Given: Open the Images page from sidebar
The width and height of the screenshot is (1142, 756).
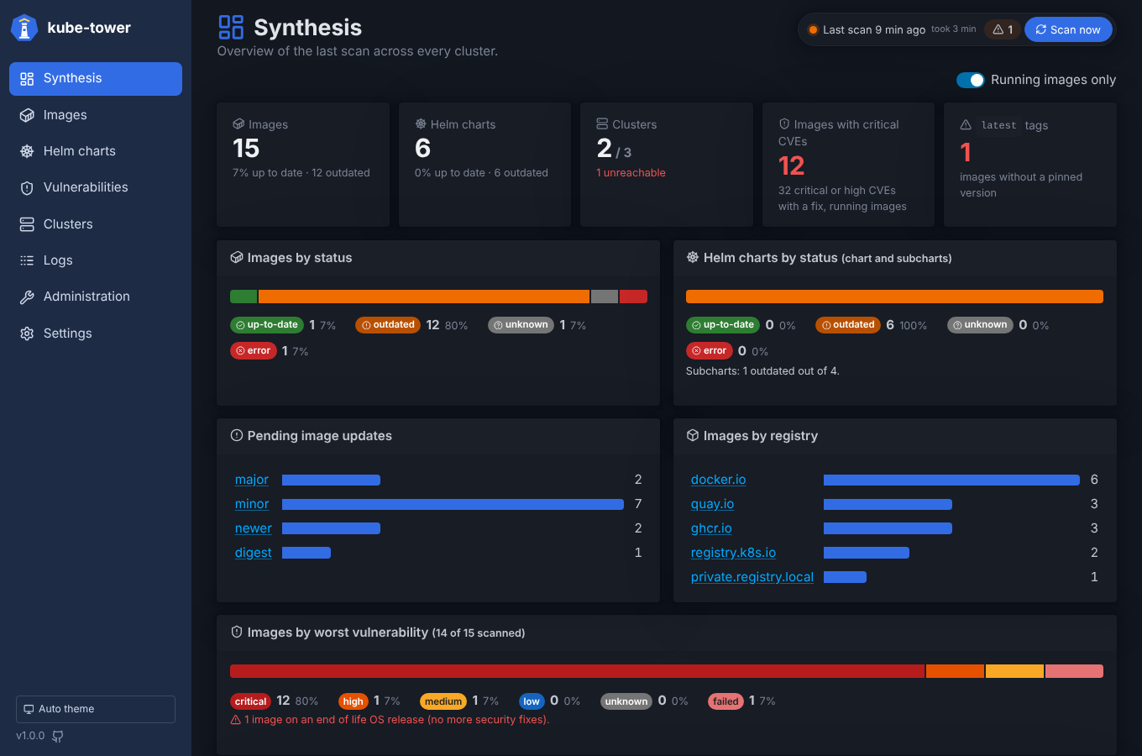Looking at the screenshot, I should pos(96,115).
